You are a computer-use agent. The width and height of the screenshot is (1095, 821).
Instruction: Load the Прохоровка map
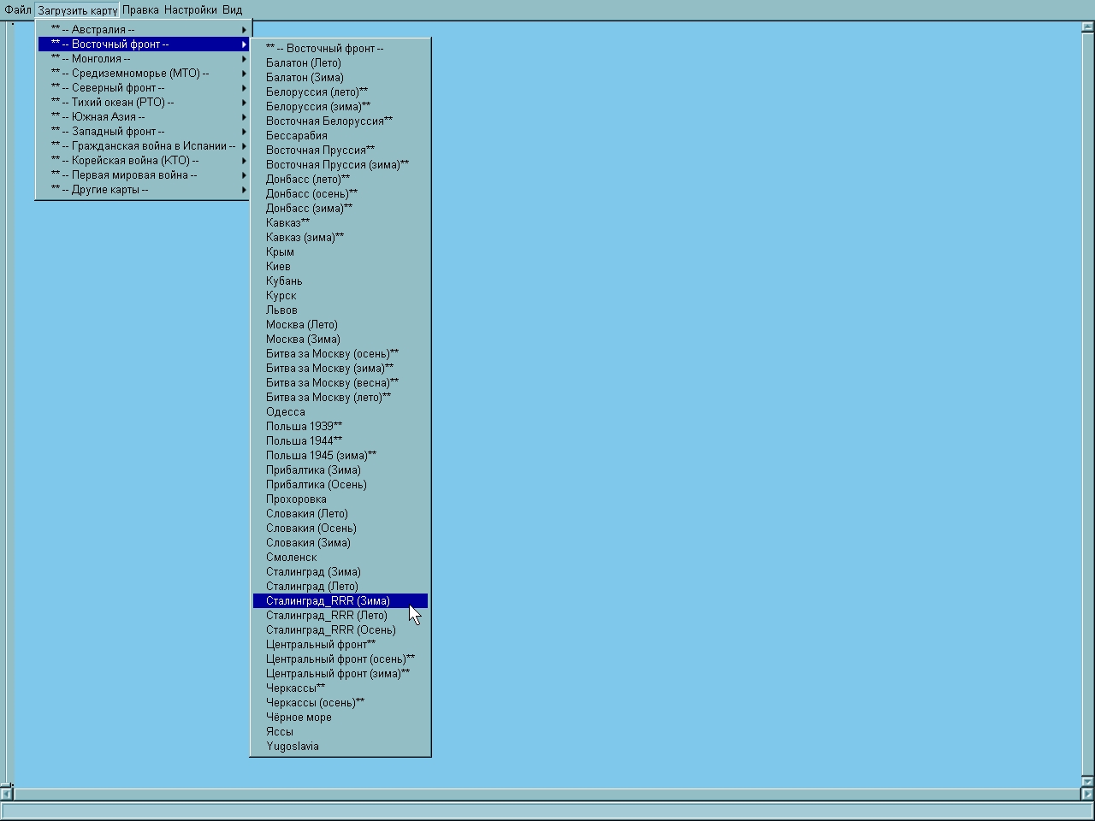340,499
